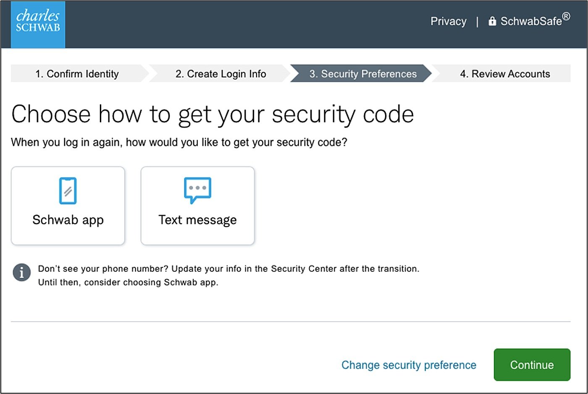Open the Privacy link
The image size is (588, 394).
coord(448,21)
